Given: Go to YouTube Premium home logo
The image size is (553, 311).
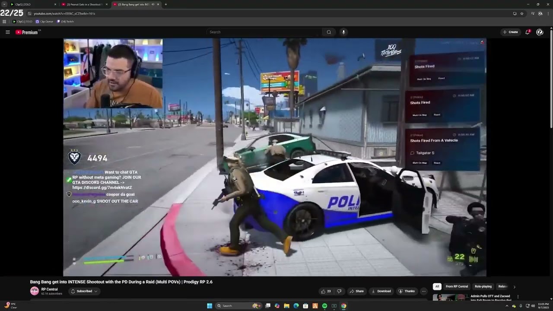Looking at the screenshot, I should click(x=28, y=32).
